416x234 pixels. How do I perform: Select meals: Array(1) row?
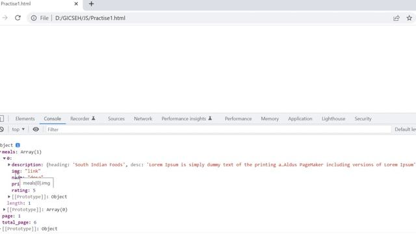(21, 152)
